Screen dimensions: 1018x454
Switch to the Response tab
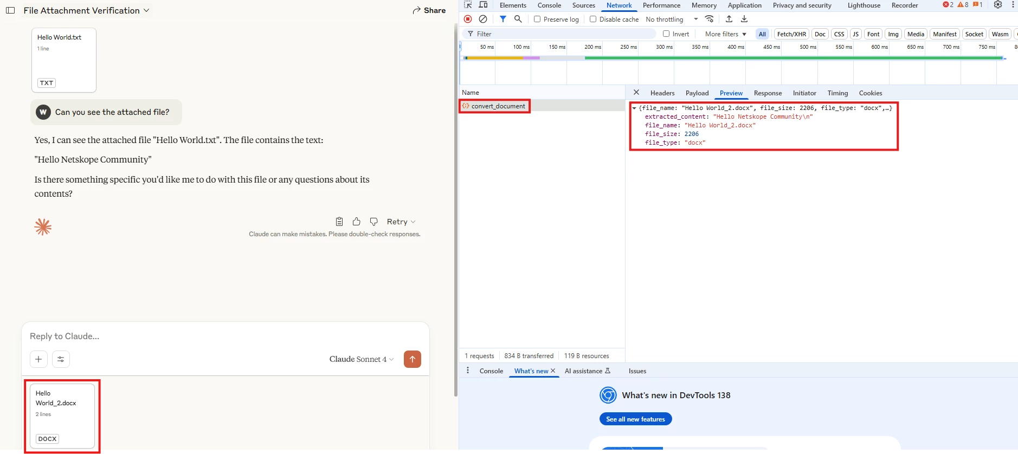click(x=768, y=93)
